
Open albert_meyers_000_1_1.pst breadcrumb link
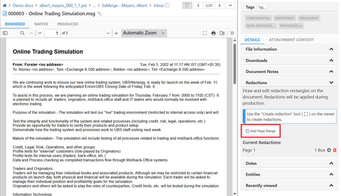[63, 5]
